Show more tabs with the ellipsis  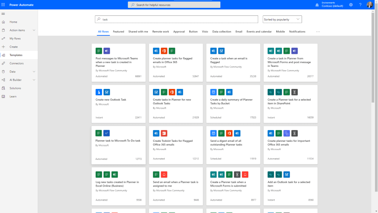318,32
